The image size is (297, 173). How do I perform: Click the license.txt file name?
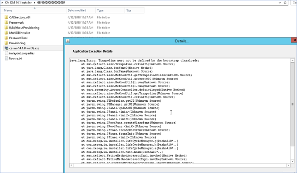[15, 59]
